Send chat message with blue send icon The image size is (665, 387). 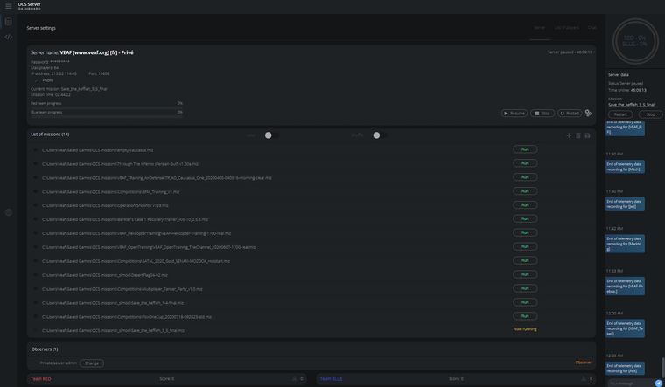point(658,383)
